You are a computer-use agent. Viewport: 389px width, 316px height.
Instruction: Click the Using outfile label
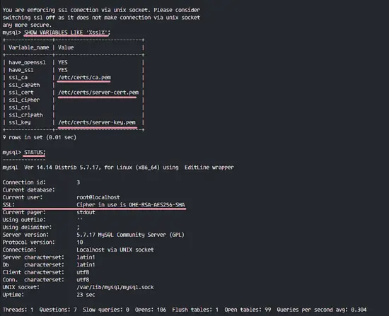point(24,220)
